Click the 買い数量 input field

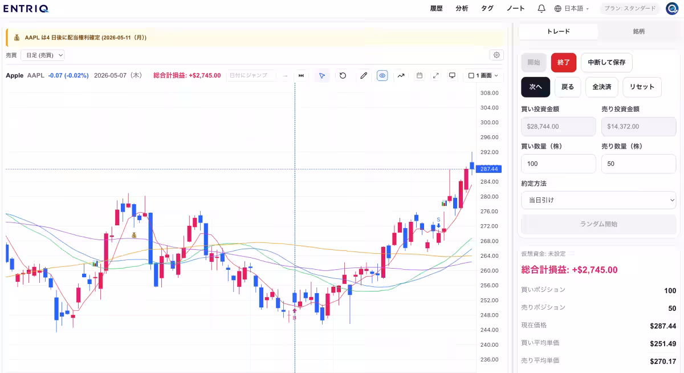pyautogui.click(x=559, y=164)
